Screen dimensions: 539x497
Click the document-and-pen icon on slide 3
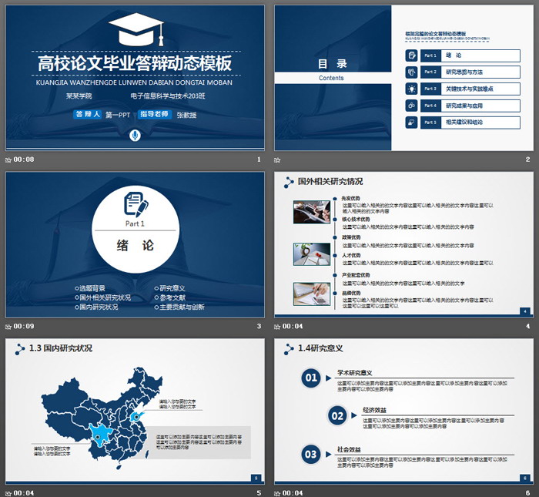[136, 204]
